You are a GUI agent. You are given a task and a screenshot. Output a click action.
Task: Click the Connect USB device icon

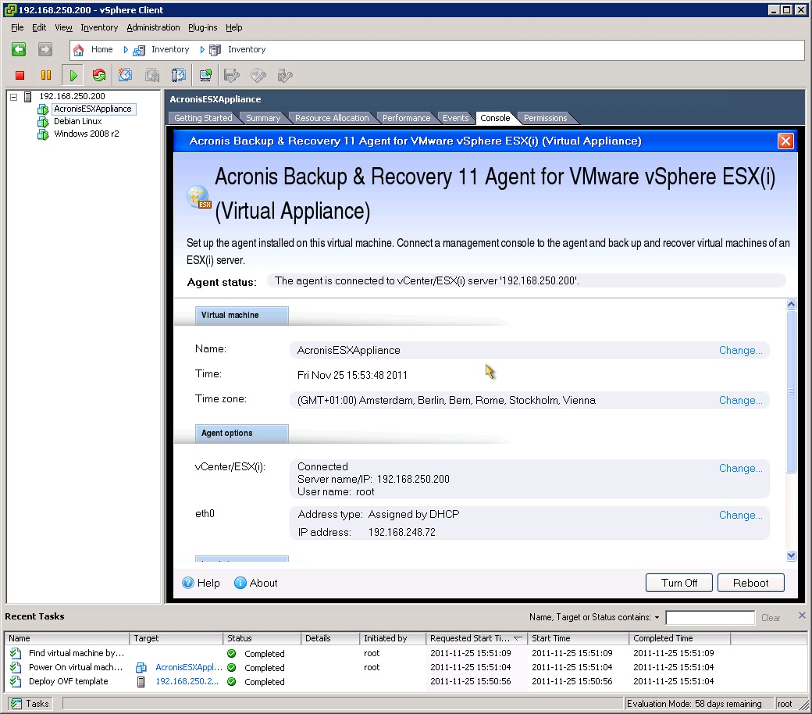point(285,76)
